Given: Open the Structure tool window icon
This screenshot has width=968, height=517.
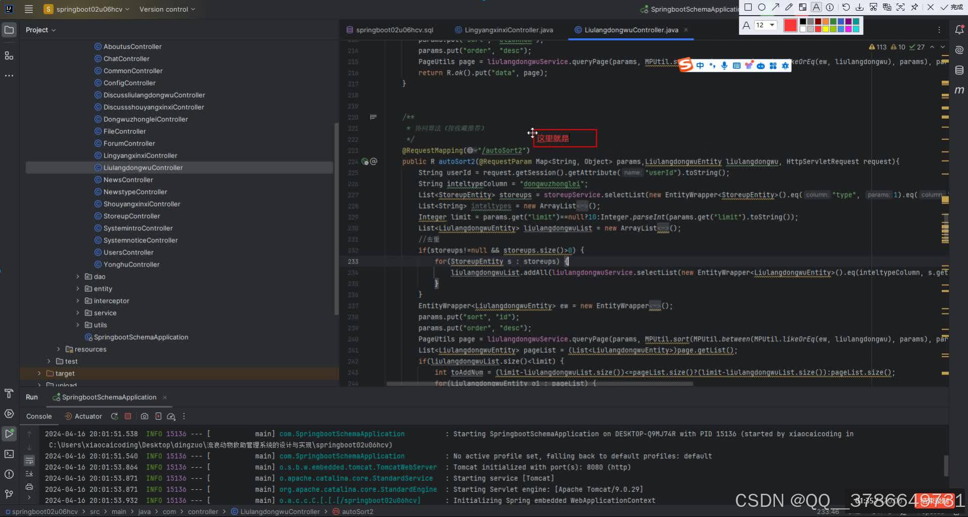Looking at the screenshot, I should pos(9,56).
